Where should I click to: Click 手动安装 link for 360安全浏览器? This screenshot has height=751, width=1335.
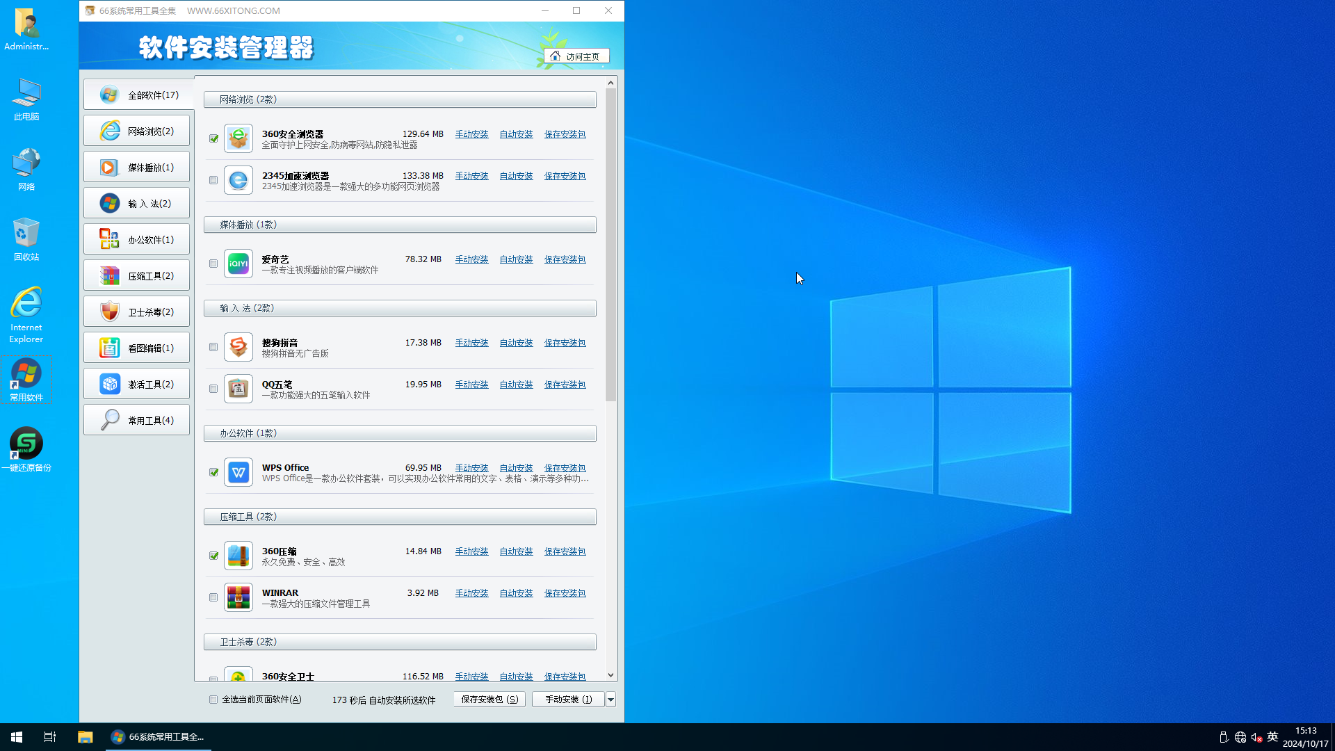coord(471,134)
